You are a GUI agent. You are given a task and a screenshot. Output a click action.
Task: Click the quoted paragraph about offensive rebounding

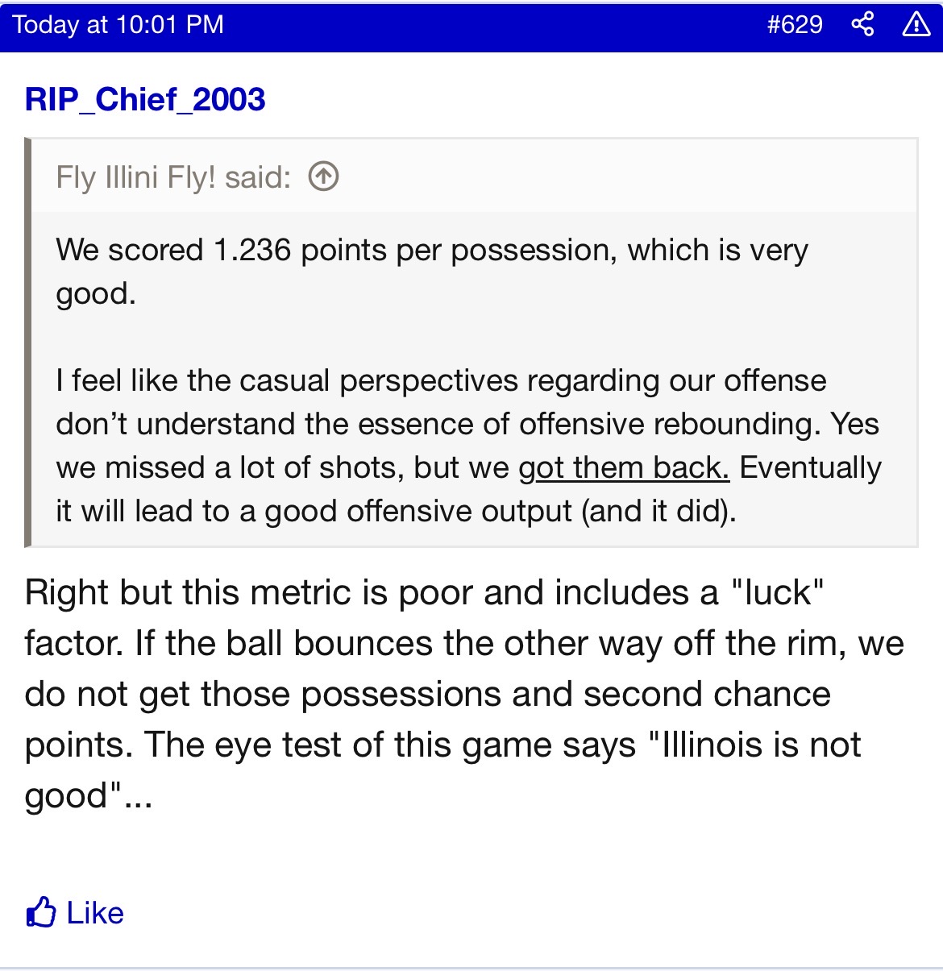click(468, 446)
